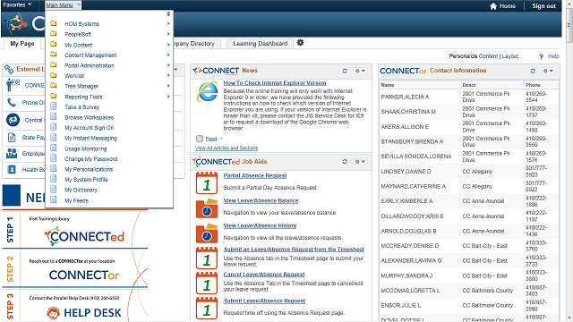The width and height of the screenshot is (573, 322).
Task: Open View Leave/Absence History link
Action: [260, 225]
